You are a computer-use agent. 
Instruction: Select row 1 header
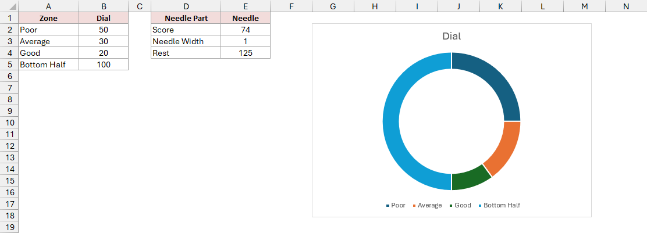click(9, 18)
